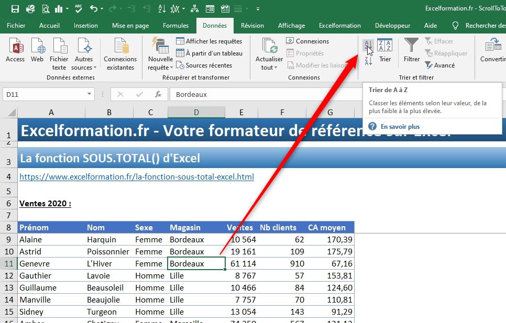This screenshot has height=323, width=506.
Task: Expand the chart type dropdown arrow in the quick toolbar
Action: pos(67,9)
